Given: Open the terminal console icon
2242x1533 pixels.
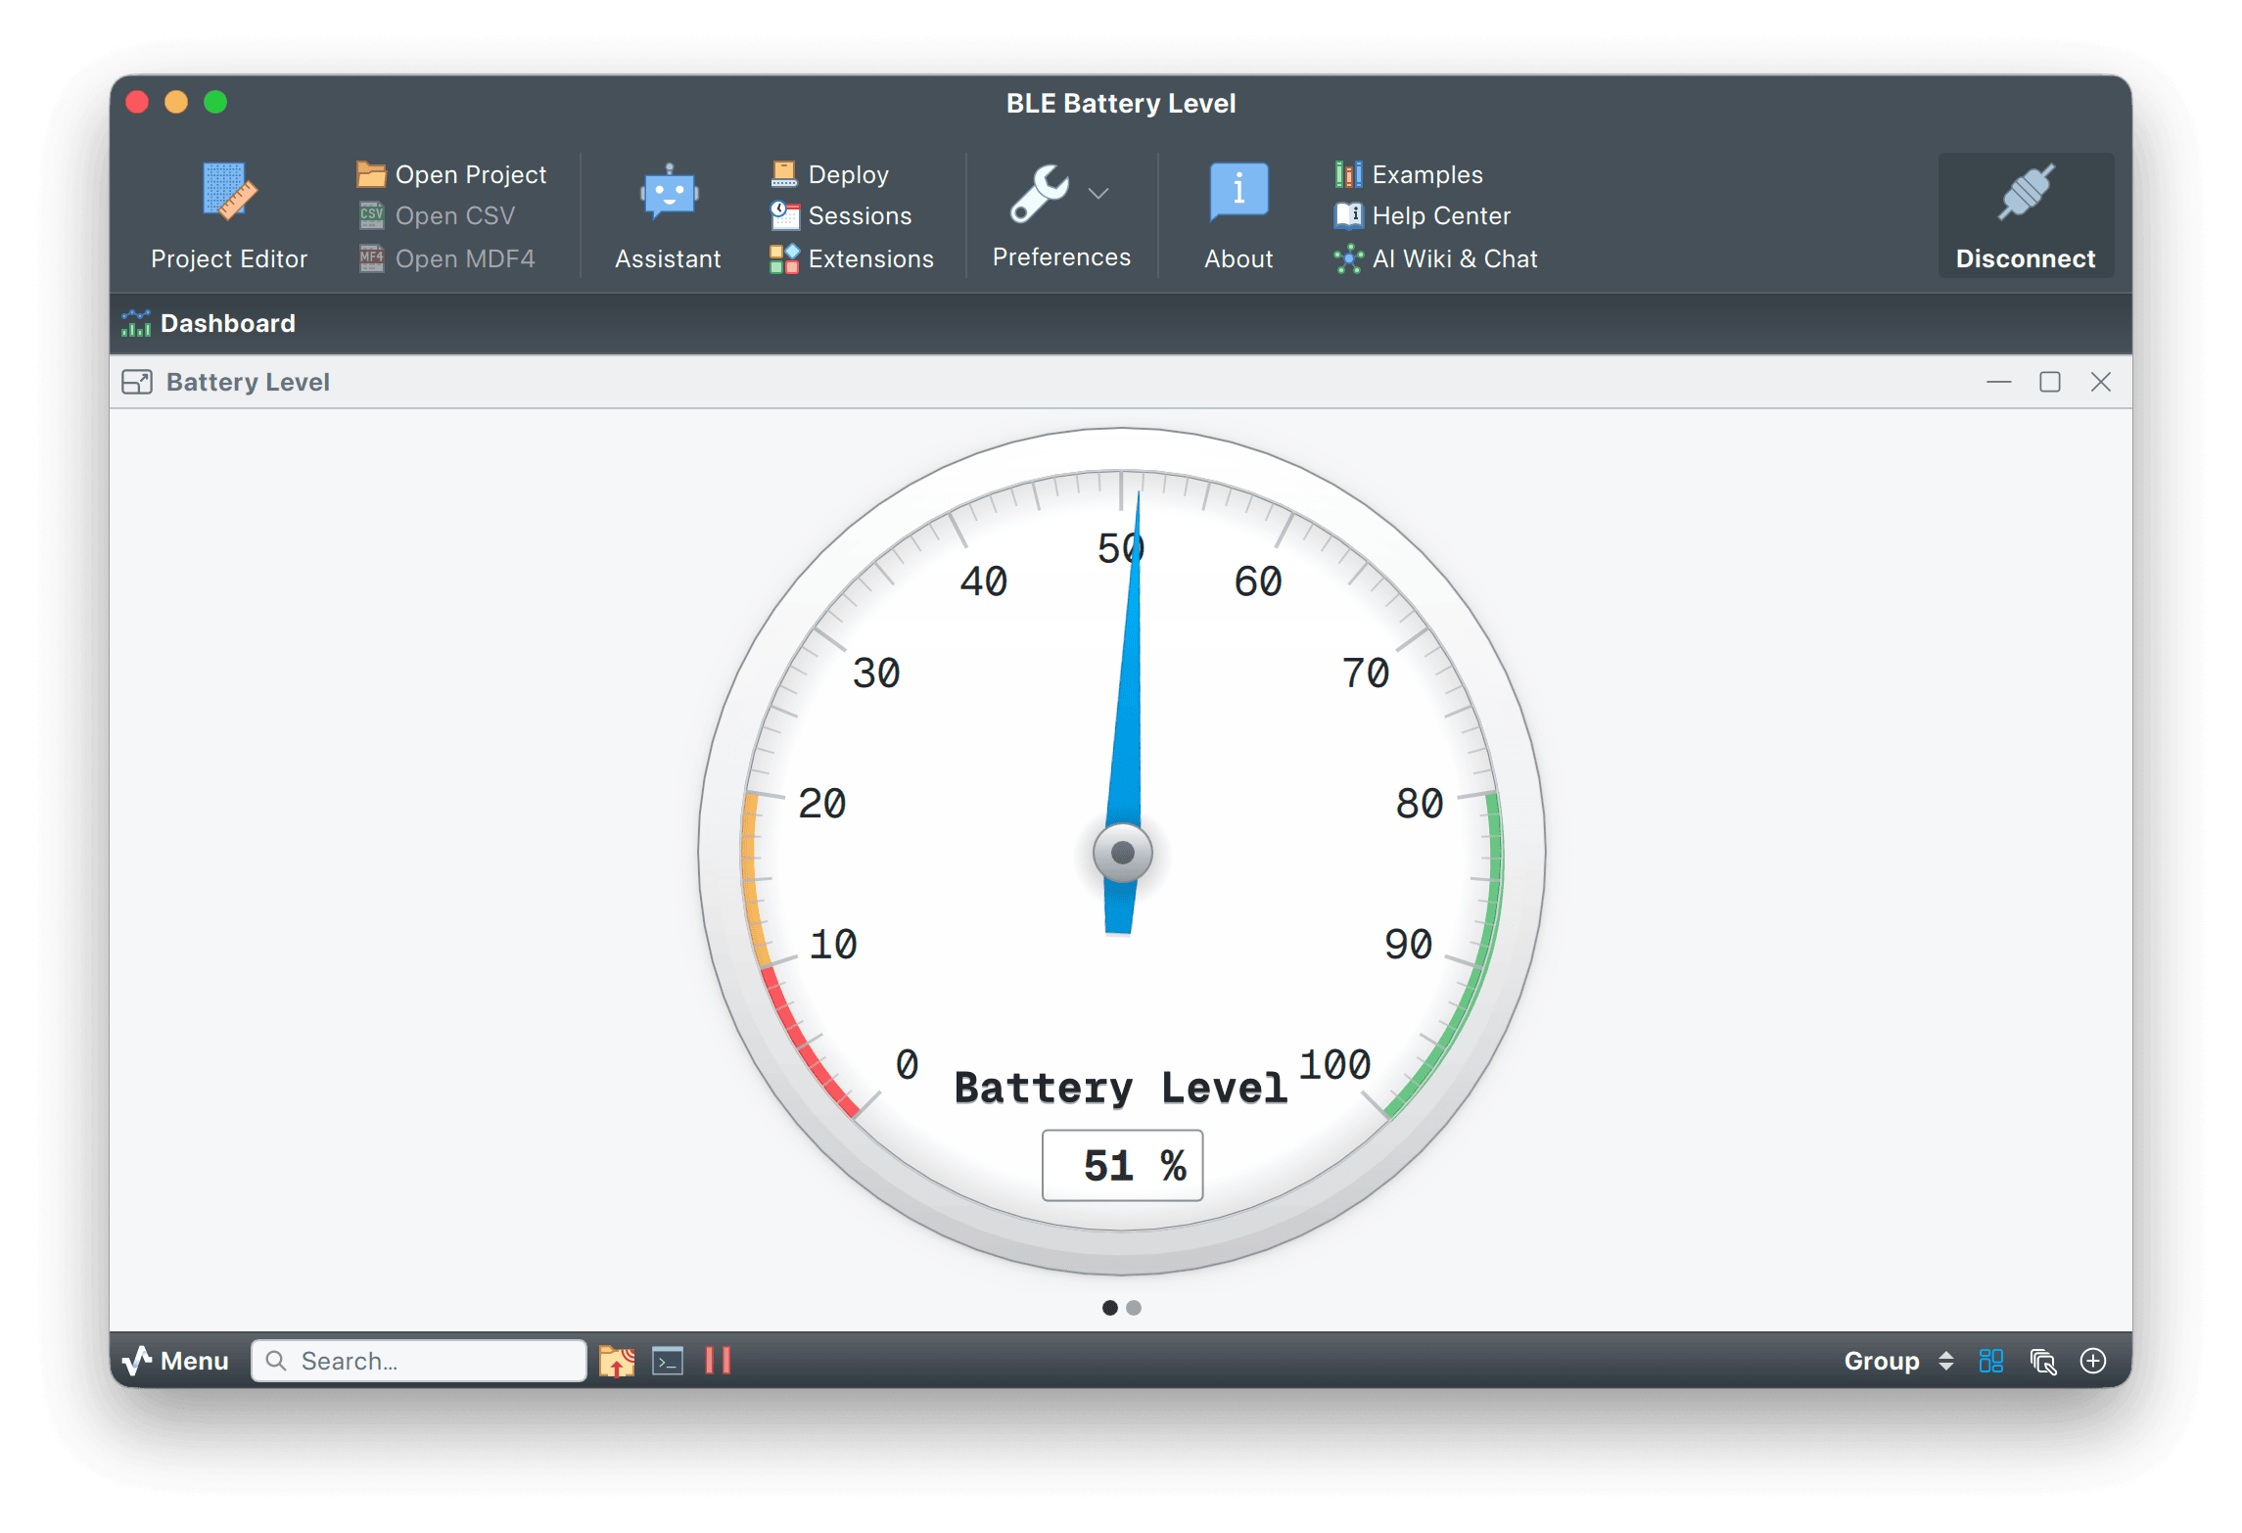Looking at the screenshot, I should [x=668, y=1361].
